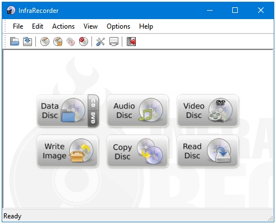Open the View menu
Image resolution: width=276 pixels, height=224 pixels.
90,26
